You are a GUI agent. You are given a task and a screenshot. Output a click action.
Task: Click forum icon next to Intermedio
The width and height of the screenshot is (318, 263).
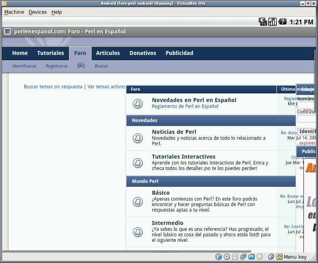pyautogui.click(x=138, y=232)
